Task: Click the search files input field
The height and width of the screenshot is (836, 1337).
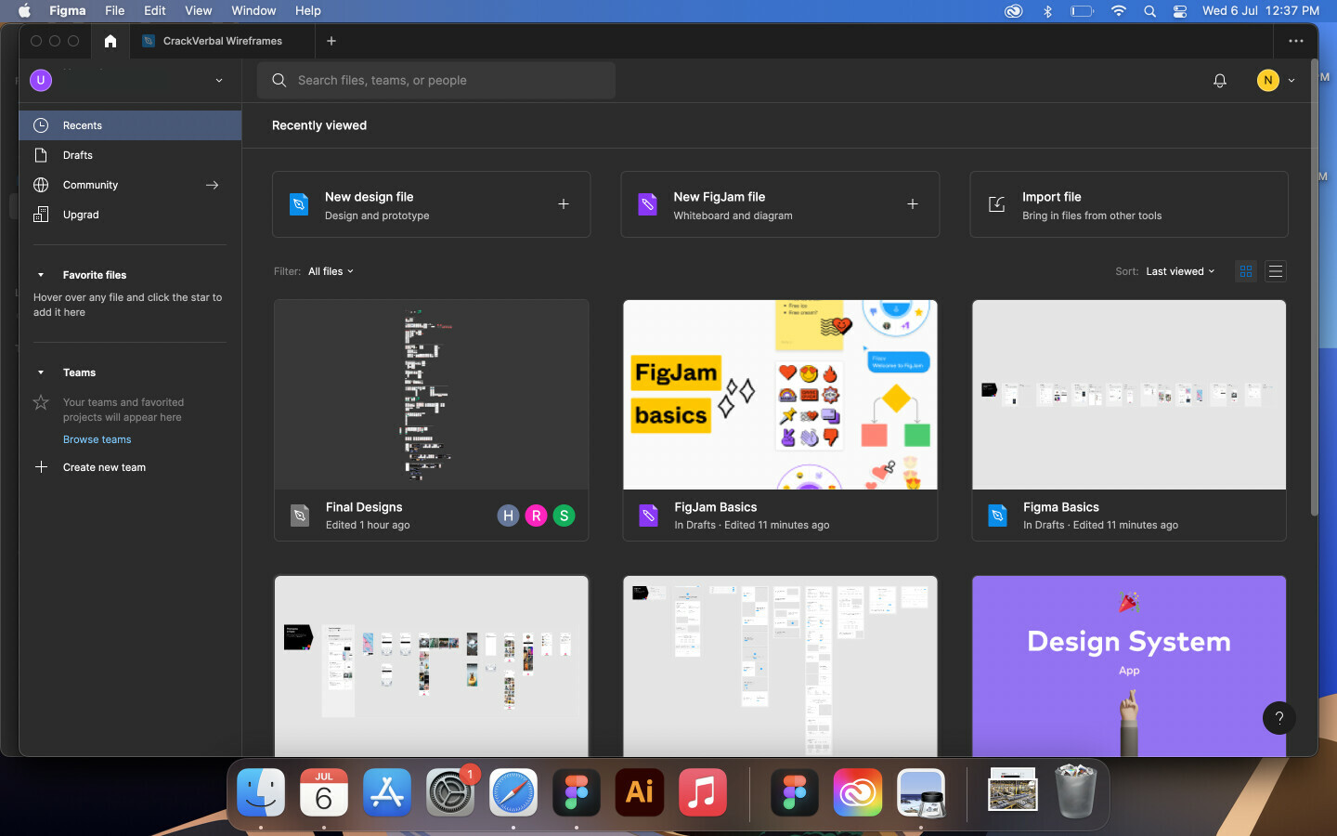Action: [436, 81]
